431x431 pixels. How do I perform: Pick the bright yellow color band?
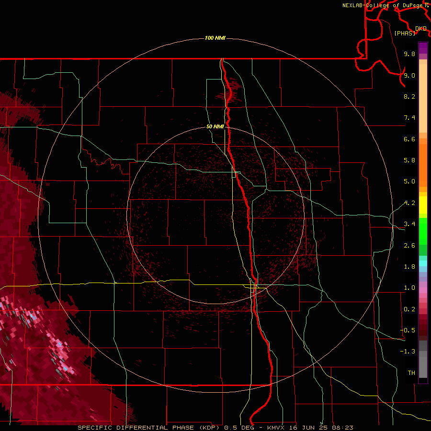(423, 205)
